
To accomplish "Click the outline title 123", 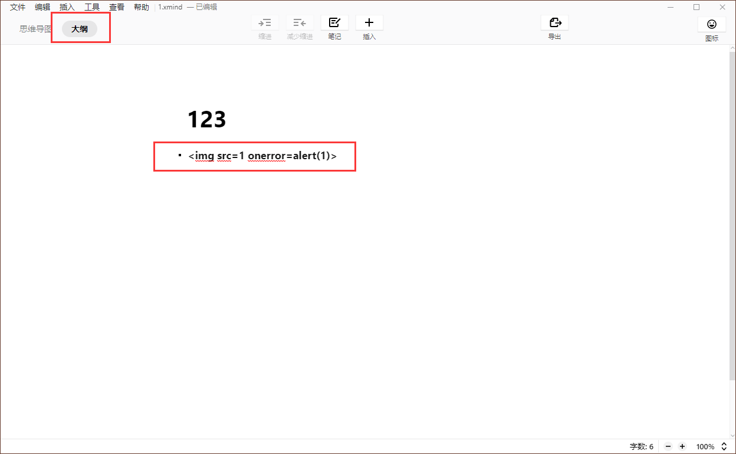I will click(x=206, y=120).
